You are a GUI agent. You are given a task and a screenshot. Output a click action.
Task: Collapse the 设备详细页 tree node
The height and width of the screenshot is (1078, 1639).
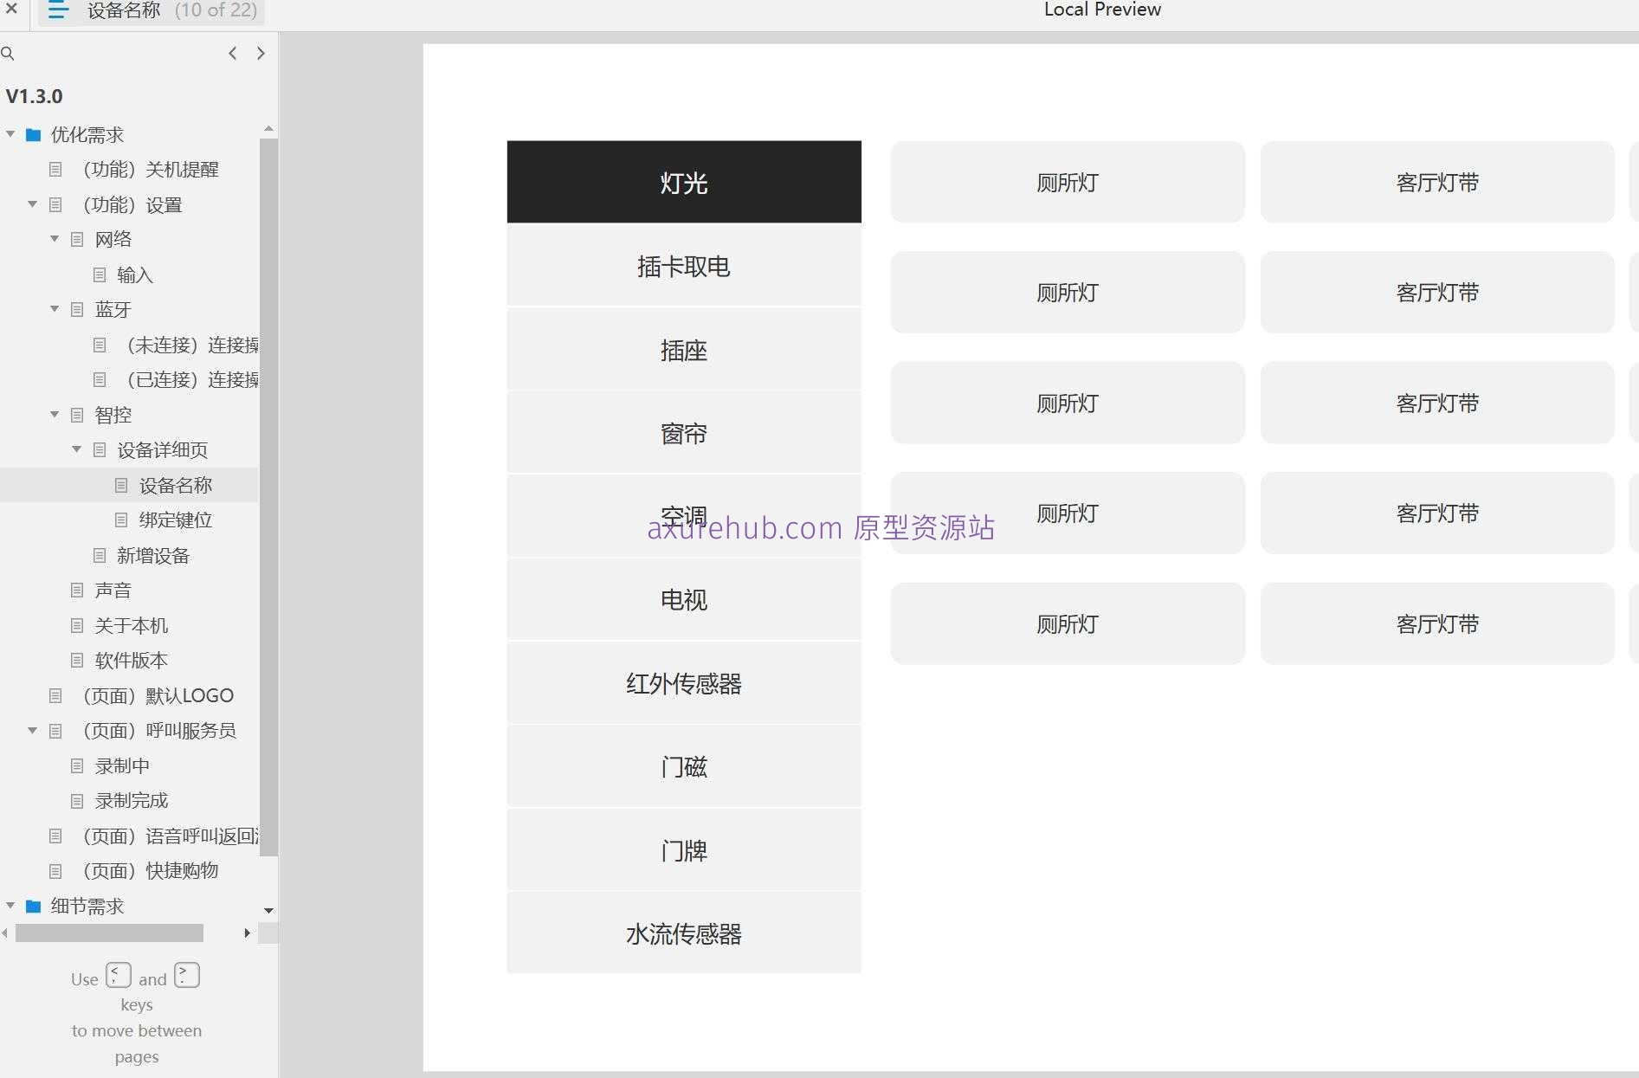click(x=76, y=449)
